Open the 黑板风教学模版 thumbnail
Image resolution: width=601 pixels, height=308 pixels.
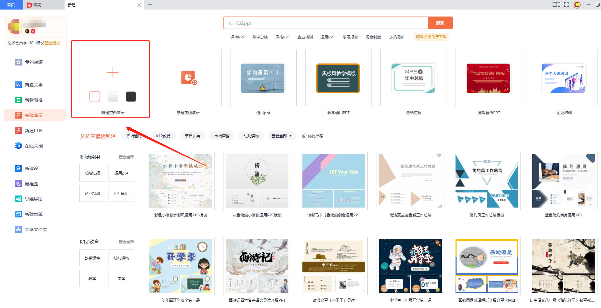coord(338,78)
